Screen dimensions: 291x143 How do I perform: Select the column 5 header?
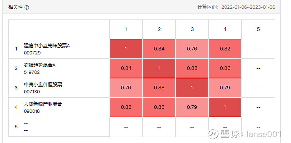pyautogui.click(x=258, y=29)
